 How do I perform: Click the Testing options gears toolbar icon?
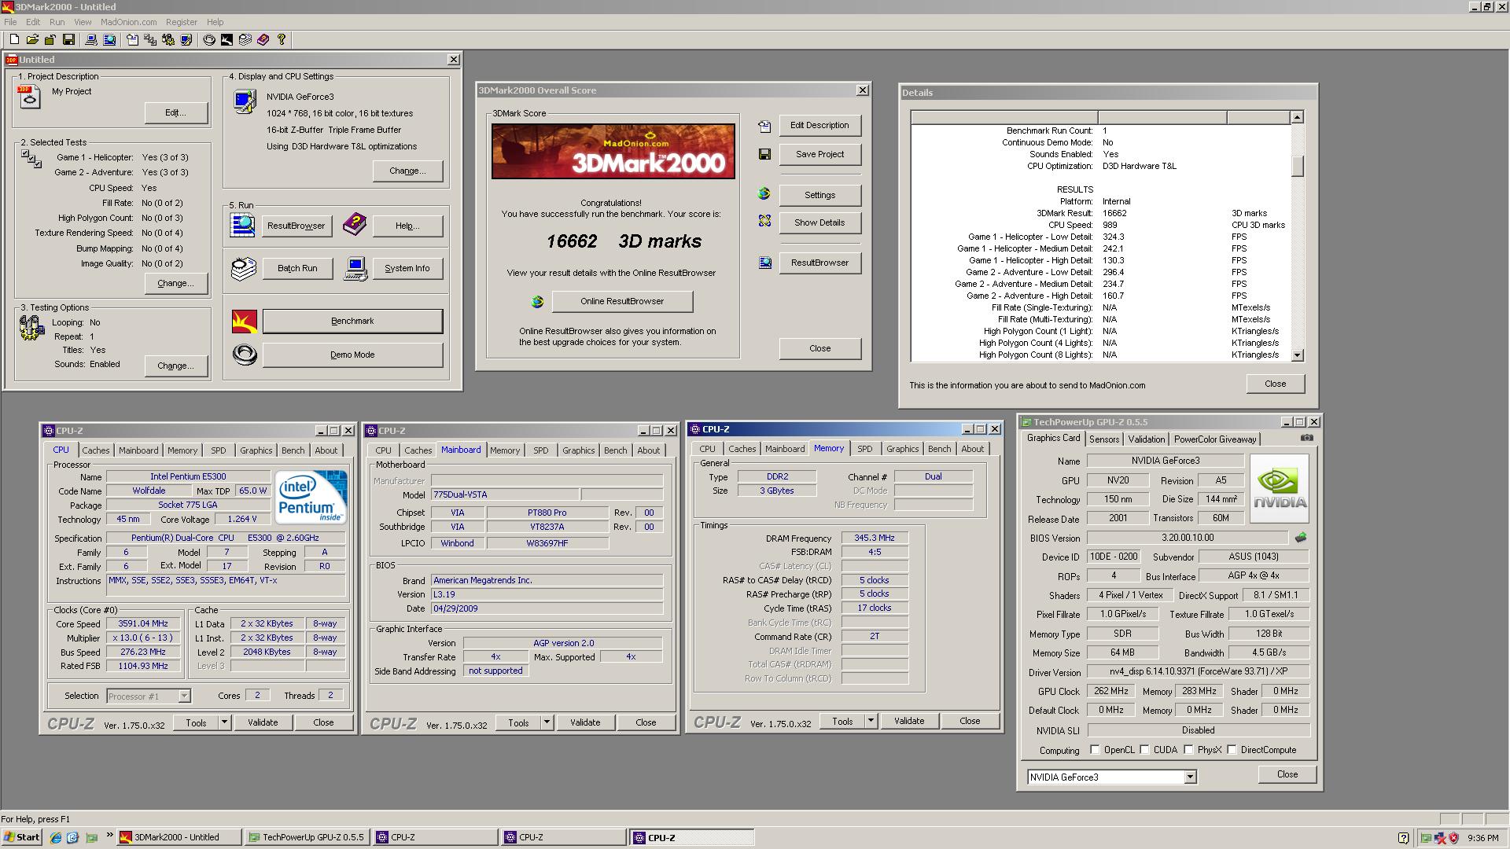click(168, 39)
